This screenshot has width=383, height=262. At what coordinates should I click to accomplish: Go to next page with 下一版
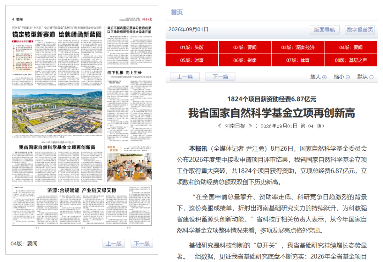[141, 244]
